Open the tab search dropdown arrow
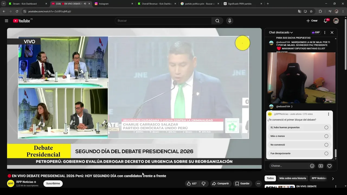 tap(4, 4)
